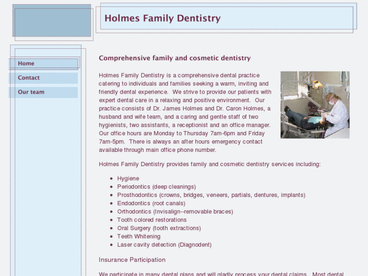Click the Hygiene list item
The width and height of the screenshot is (368, 276).
click(128, 179)
